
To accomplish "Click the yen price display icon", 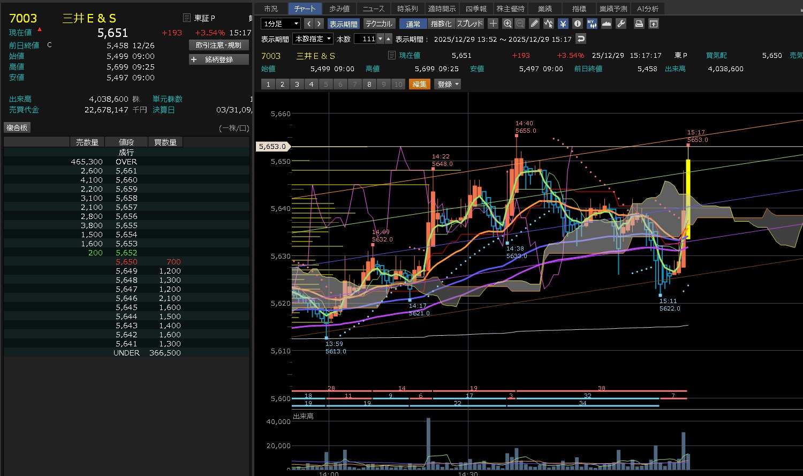I will (x=563, y=24).
